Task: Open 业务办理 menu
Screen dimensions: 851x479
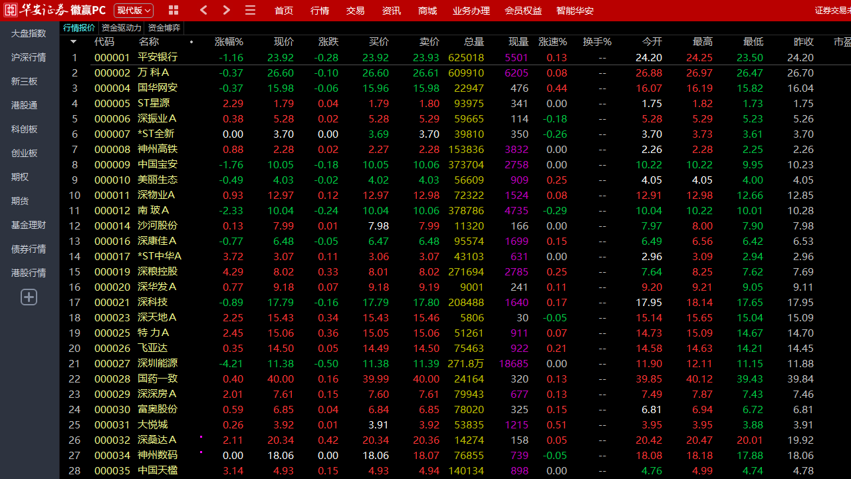Action: pyautogui.click(x=471, y=11)
